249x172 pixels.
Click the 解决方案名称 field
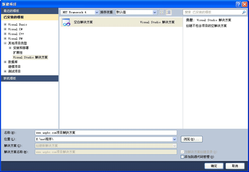(106, 152)
